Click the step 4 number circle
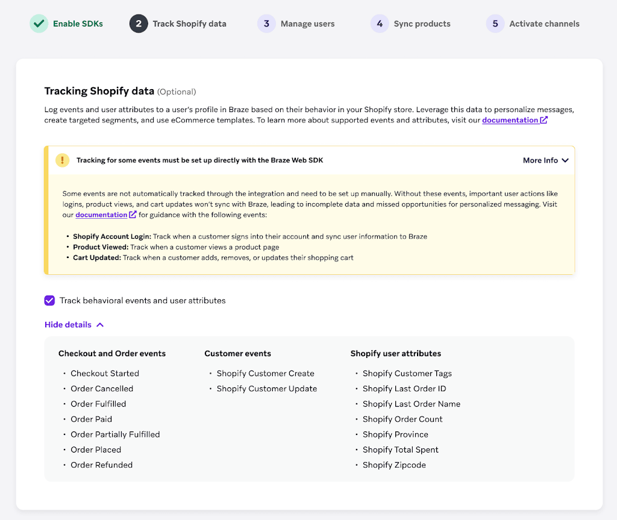617x520 pixels. [380, 23]
